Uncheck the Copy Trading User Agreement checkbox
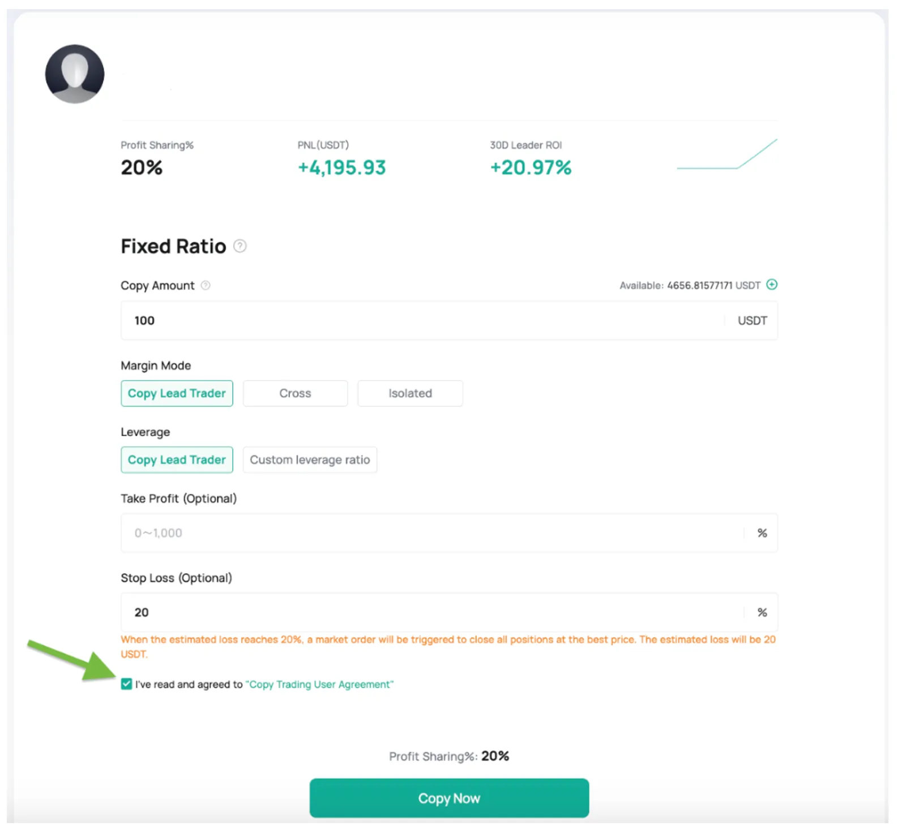 point(126,684)
